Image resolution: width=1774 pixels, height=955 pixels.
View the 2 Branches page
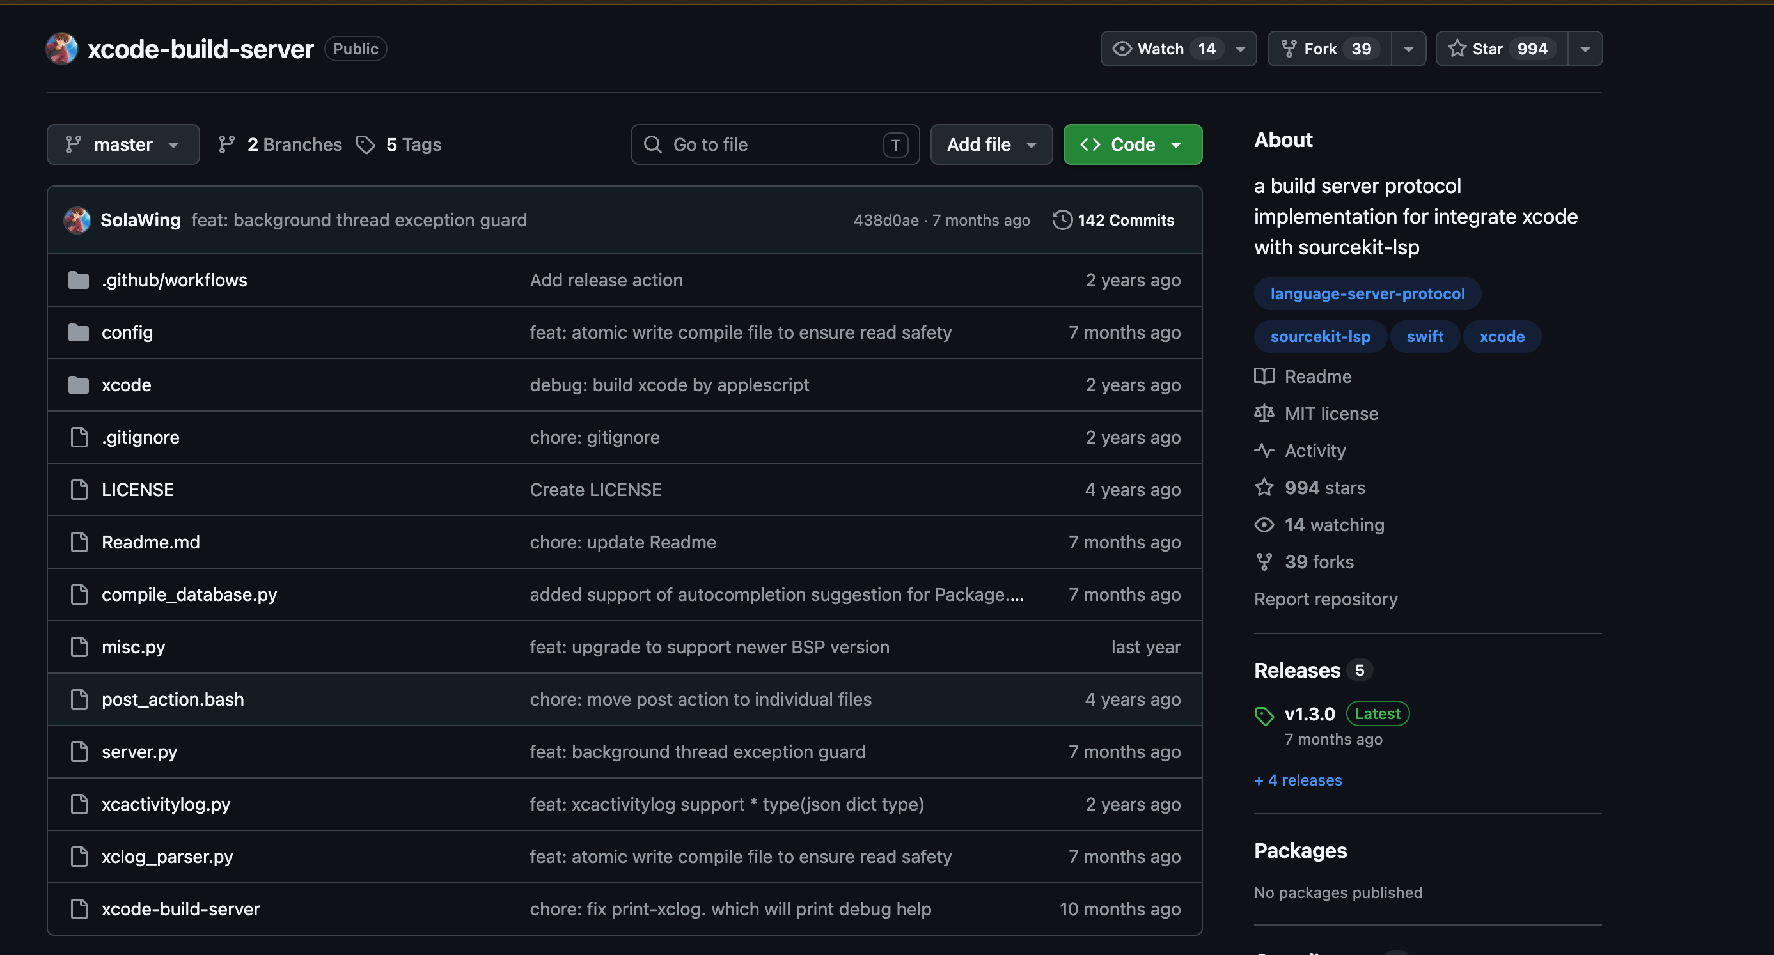point(280,144)
